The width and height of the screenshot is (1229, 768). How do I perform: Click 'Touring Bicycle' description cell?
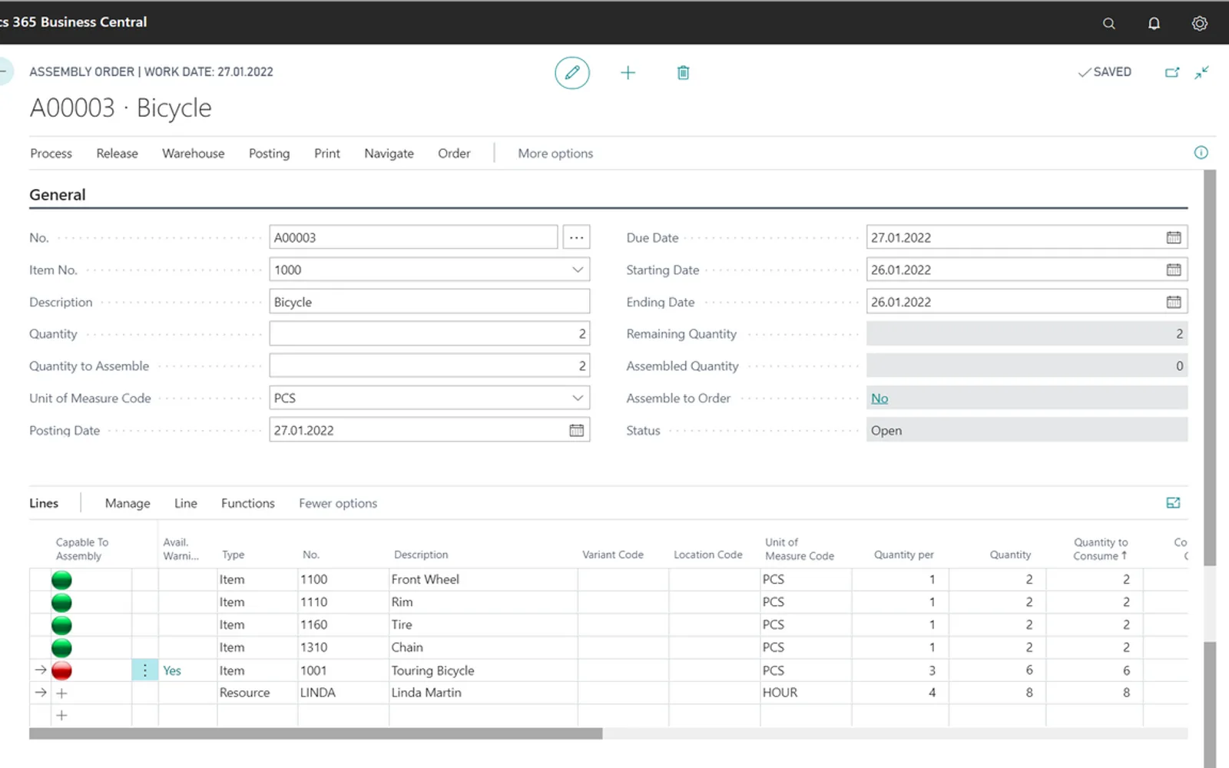(483, 670)
